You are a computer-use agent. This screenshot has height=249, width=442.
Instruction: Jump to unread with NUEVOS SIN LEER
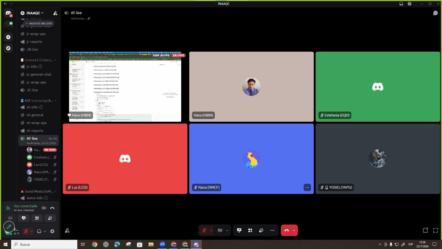(x=39, y=24)
